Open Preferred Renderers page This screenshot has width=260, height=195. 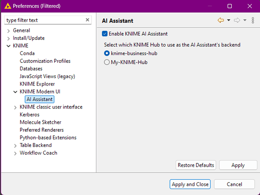[42, 130]
